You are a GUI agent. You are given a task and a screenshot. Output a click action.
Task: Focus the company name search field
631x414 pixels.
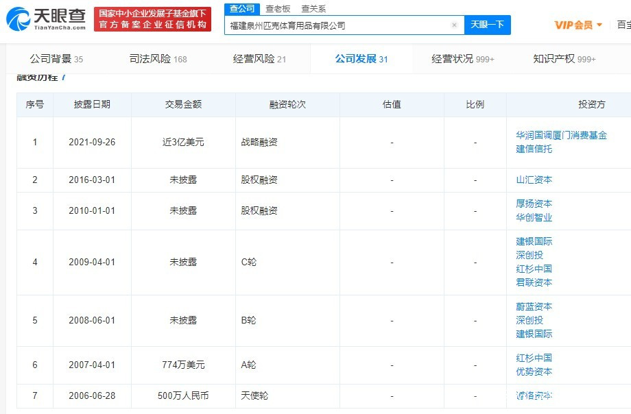tap(344, 25)
